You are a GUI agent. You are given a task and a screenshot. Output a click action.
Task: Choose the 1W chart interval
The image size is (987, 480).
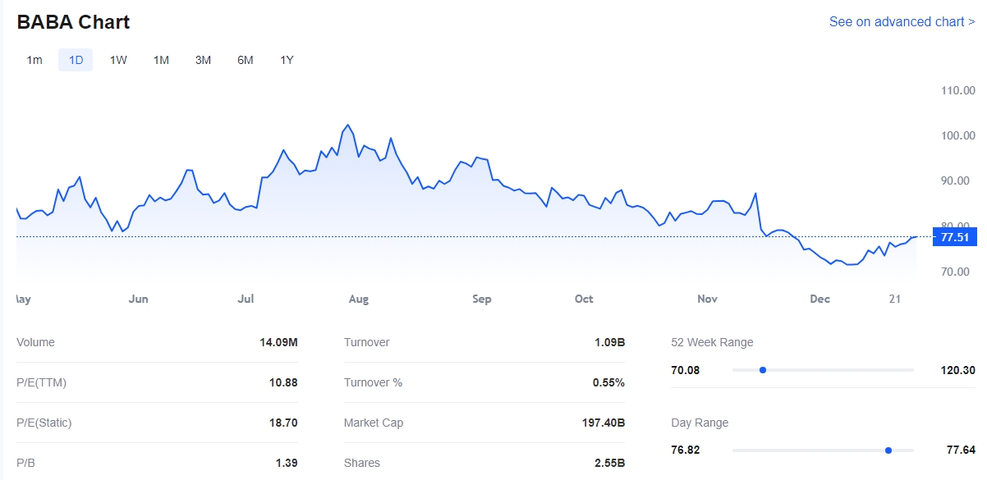coord(118,60)
